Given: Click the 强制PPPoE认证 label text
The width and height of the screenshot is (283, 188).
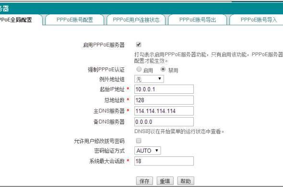Looking at the screenshot, I should (x=106, y=70).
